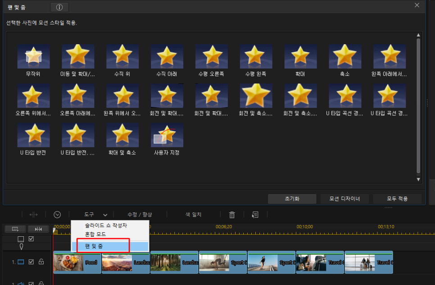Image resolution: width=435 pixels, height=285 pixels.
Task: Select the Food clip in the timeline
Action: pyautogui.click(x=77, y=262)
